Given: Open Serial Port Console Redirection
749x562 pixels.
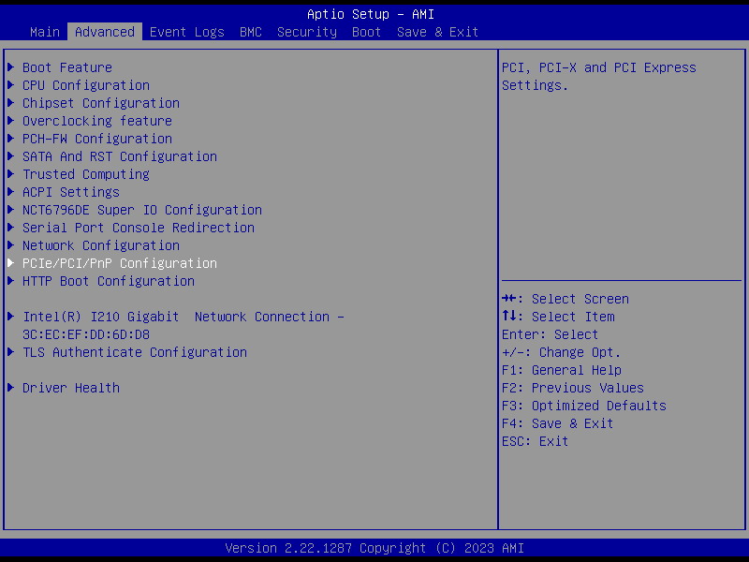Looking at the screenshot, I should [139, 228].
